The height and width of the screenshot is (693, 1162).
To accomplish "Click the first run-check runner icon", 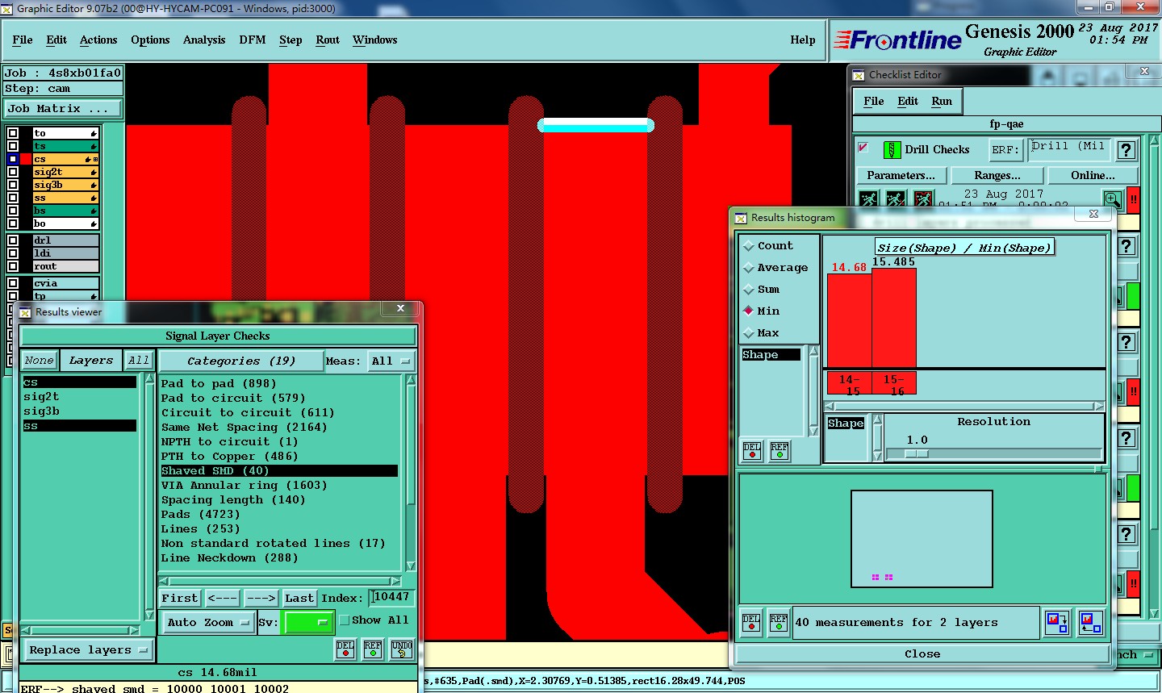I will [868, 198].
